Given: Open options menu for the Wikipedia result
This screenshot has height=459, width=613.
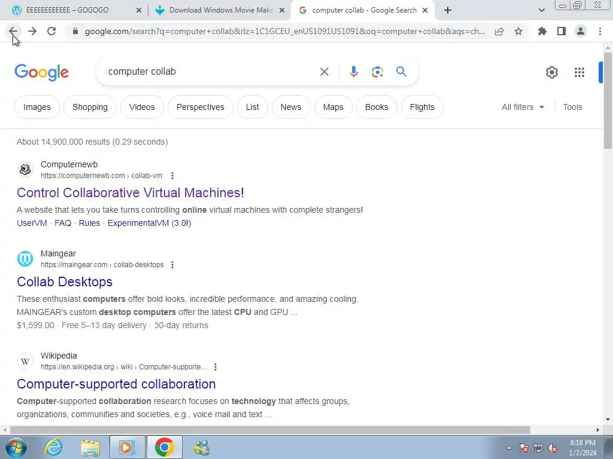Looking at the screenshot, I should [x=216, y=367].
